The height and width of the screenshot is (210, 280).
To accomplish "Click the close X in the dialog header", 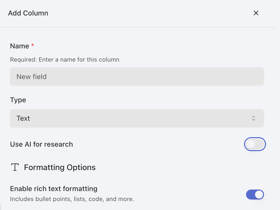I will click(x=256, y=13).
